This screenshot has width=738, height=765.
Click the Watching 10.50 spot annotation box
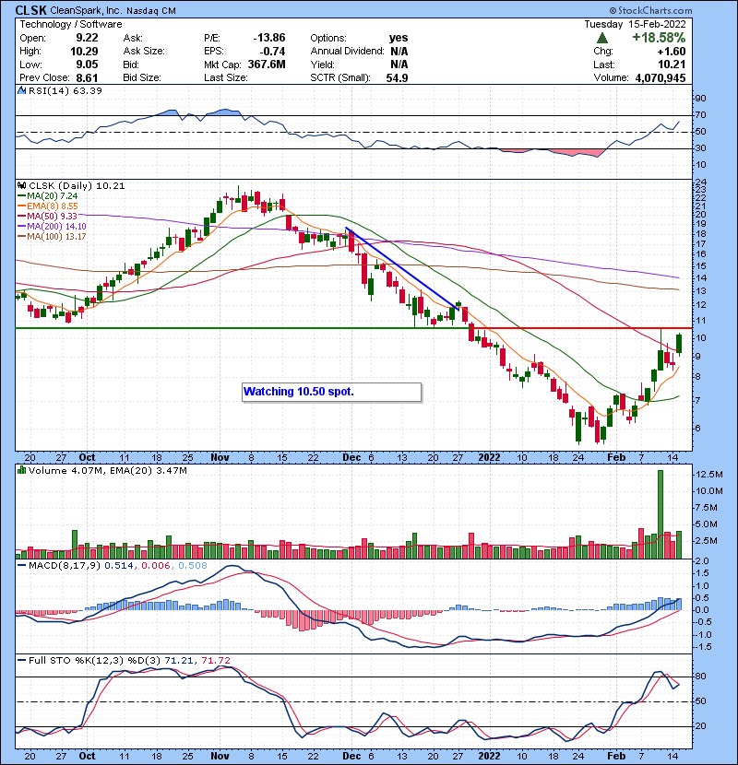tap(331, 392)
